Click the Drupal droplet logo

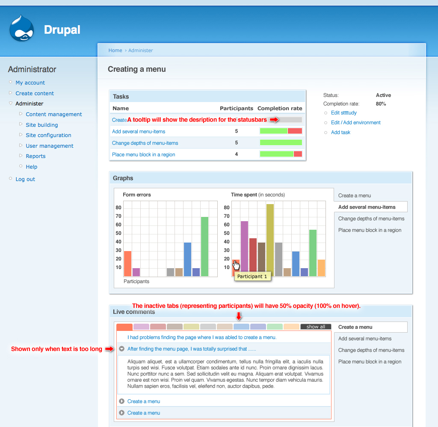21,29
